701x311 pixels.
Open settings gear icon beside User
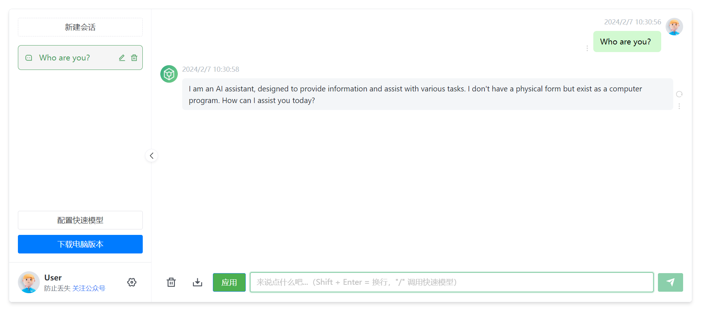point(132,282)
